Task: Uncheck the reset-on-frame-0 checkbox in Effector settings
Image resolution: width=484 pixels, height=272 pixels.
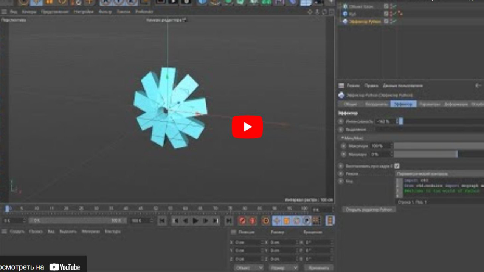Action: tap(397, 166)
